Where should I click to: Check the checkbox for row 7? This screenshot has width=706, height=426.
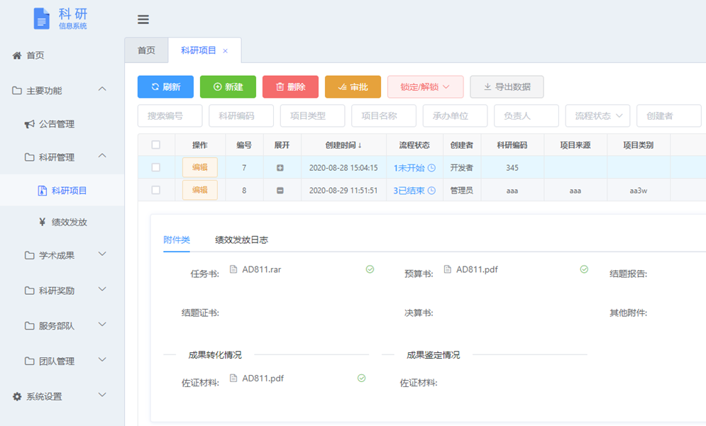point(156,167)
